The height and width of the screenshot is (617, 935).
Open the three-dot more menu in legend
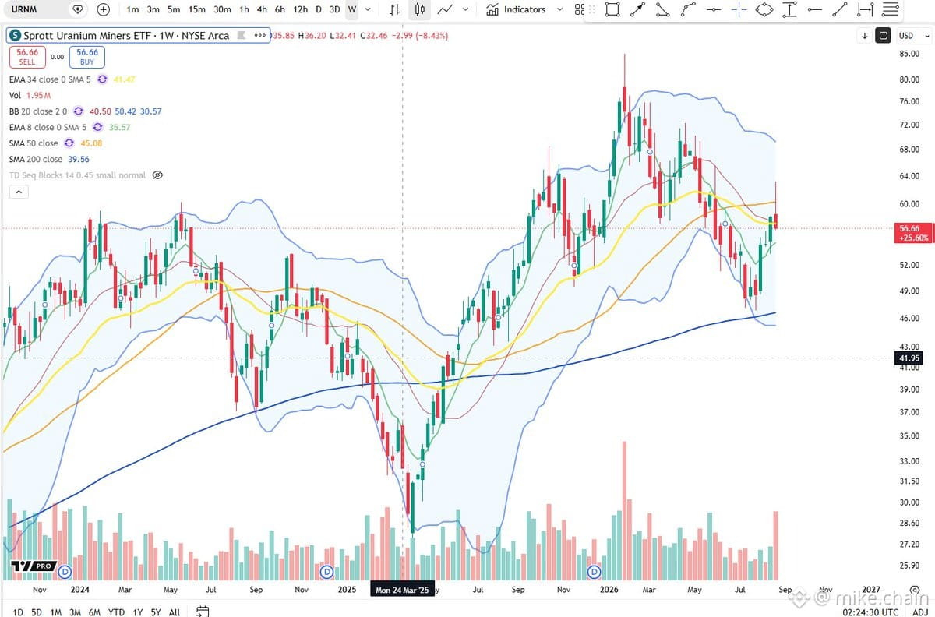pyautogui.click(x=259, y=36)
